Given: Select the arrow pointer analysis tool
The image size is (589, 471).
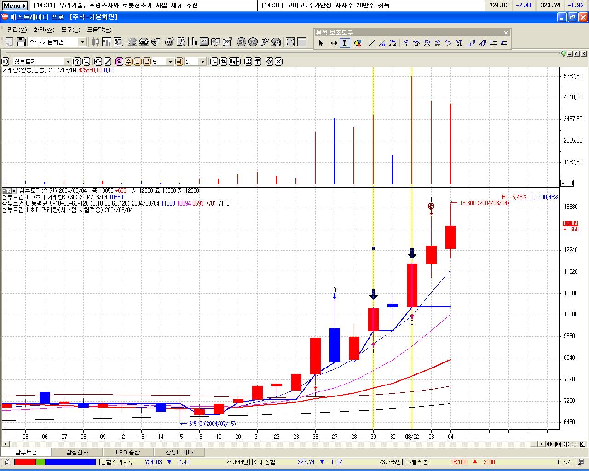Looking at the screenshot, I should (321, 43).
